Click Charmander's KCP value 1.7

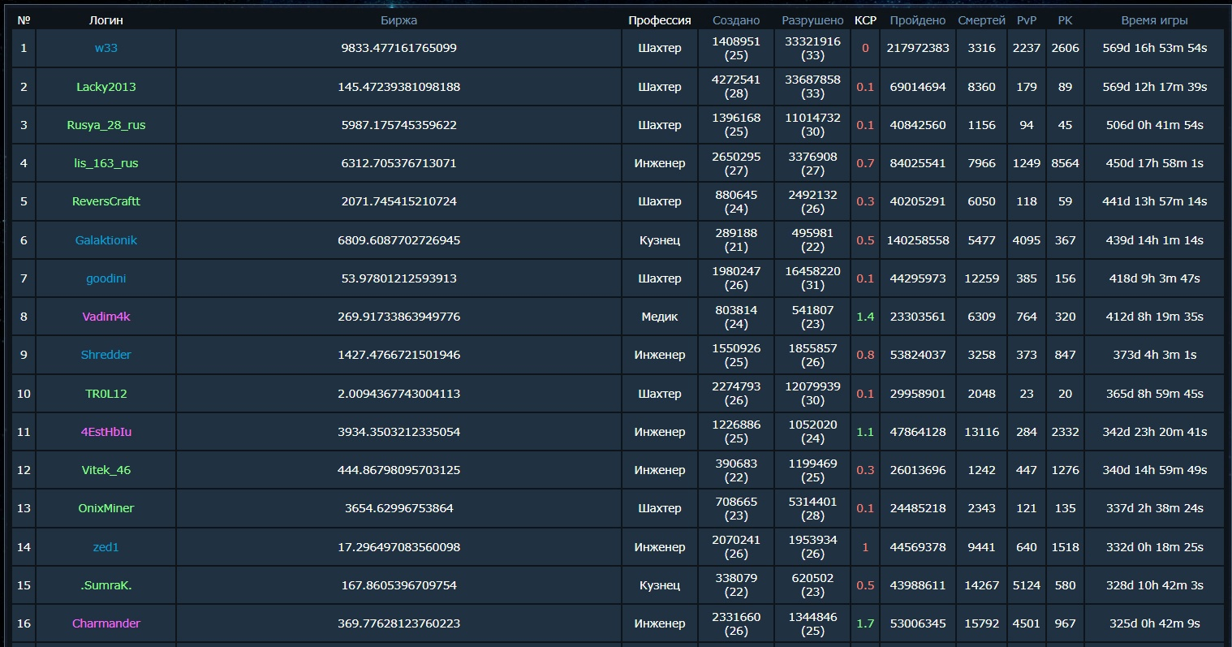tap(865, 623)
